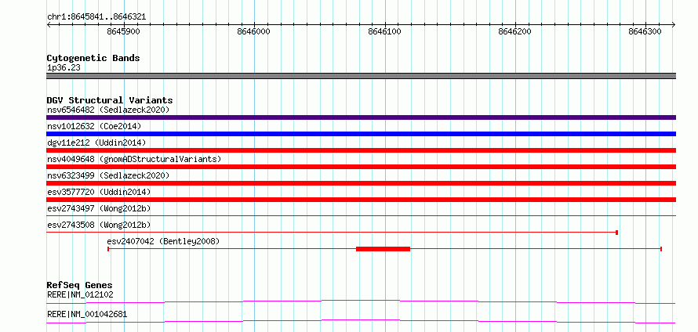Image resolution: width=698 pixels, height=332 pixels.
Task: Click ruler tick label 8646300
Action: (x=645, y=31)
